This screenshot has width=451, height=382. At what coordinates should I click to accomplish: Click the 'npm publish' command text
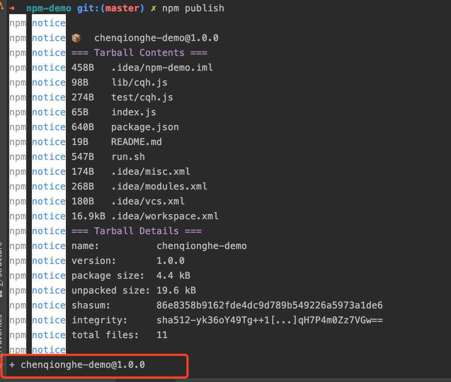click(193, 8)
